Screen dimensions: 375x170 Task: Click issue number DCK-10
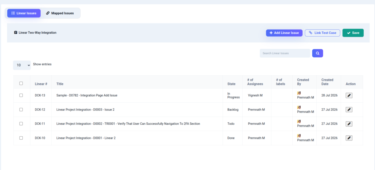[x=40, y=138]
